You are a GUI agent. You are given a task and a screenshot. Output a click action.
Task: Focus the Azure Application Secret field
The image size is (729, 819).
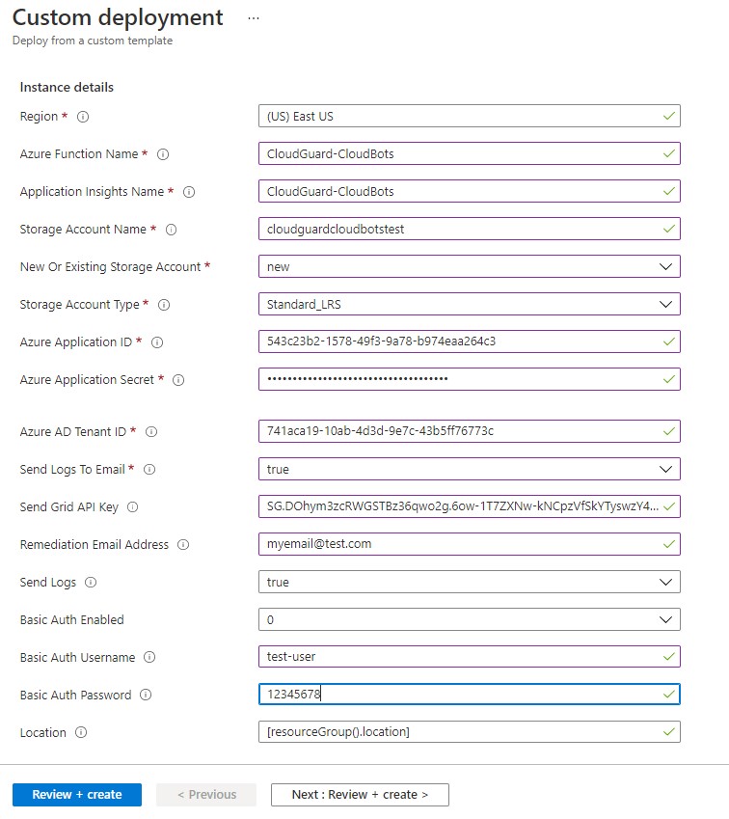coord(469,379)
